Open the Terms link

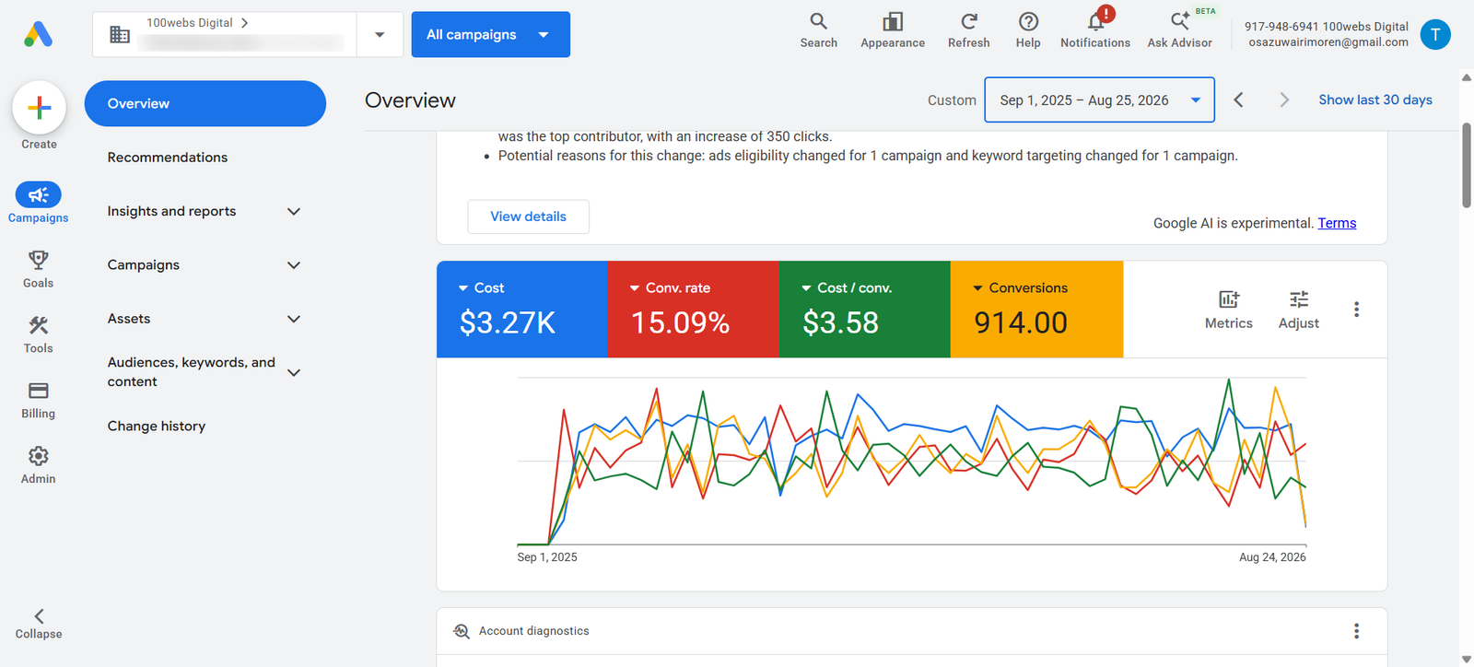(1337, 223)
